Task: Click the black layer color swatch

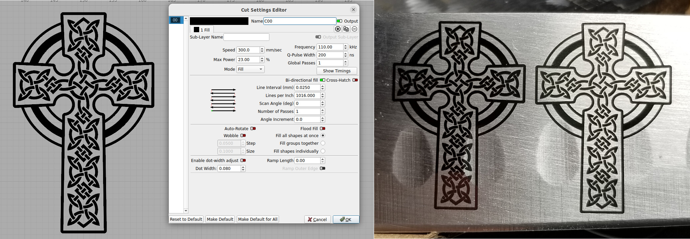Action: click(219, 21)
